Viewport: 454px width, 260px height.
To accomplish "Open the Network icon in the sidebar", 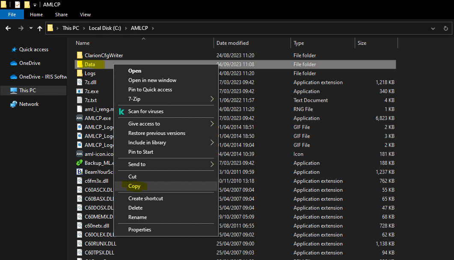I will 14,104.
